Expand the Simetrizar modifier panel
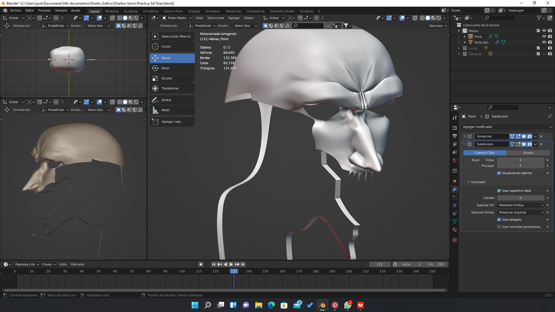 coord(465,136)
